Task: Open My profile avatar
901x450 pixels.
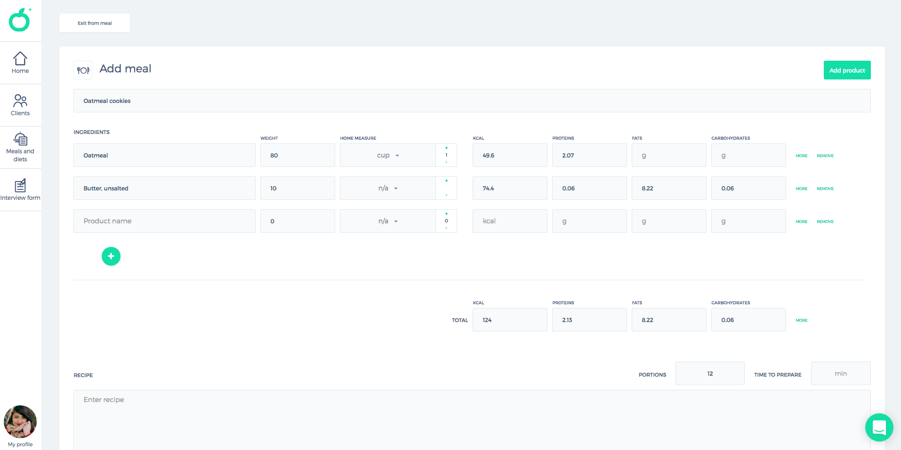Action: click(20, 422)
